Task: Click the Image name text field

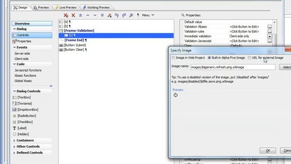Action: (233, 67)
